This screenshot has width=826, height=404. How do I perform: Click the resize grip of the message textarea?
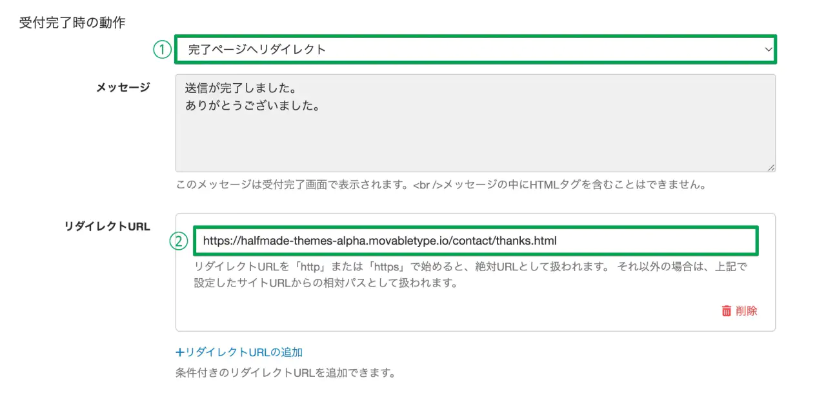click(x=771, y=168)
